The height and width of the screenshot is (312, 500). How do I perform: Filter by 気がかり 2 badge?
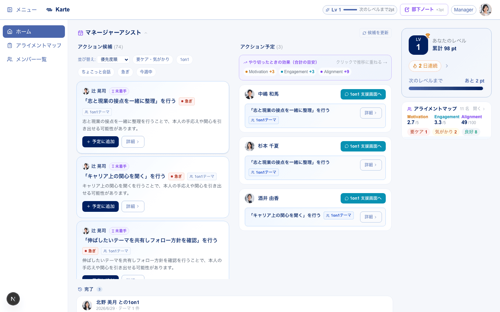(446, 132)
